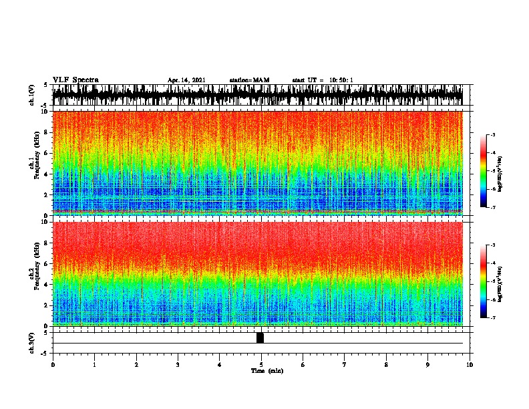529x409 pixels.
Task: Click the "-3" label on ch.1 color scale
Action: point(492,135)
